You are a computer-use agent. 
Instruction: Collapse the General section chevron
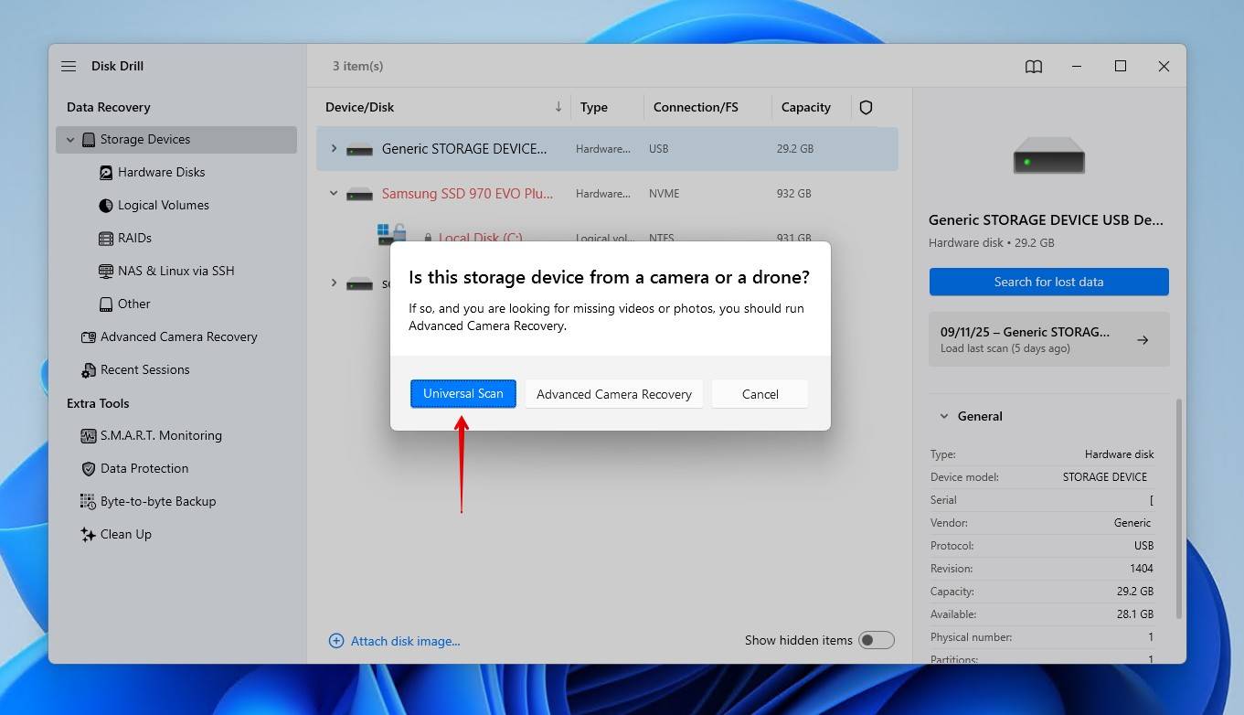click(944, 416)
